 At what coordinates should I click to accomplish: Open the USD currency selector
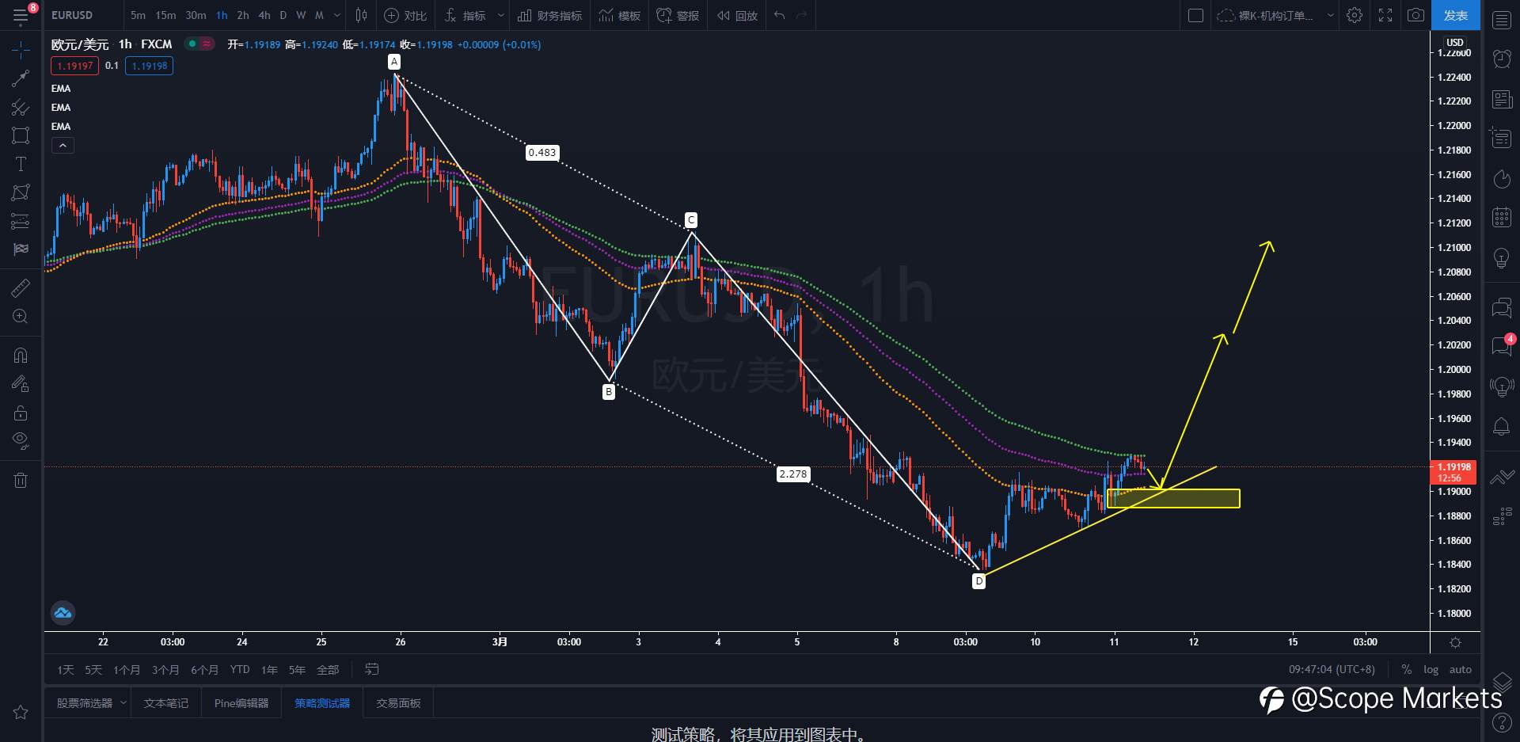tap(1455, 42)
